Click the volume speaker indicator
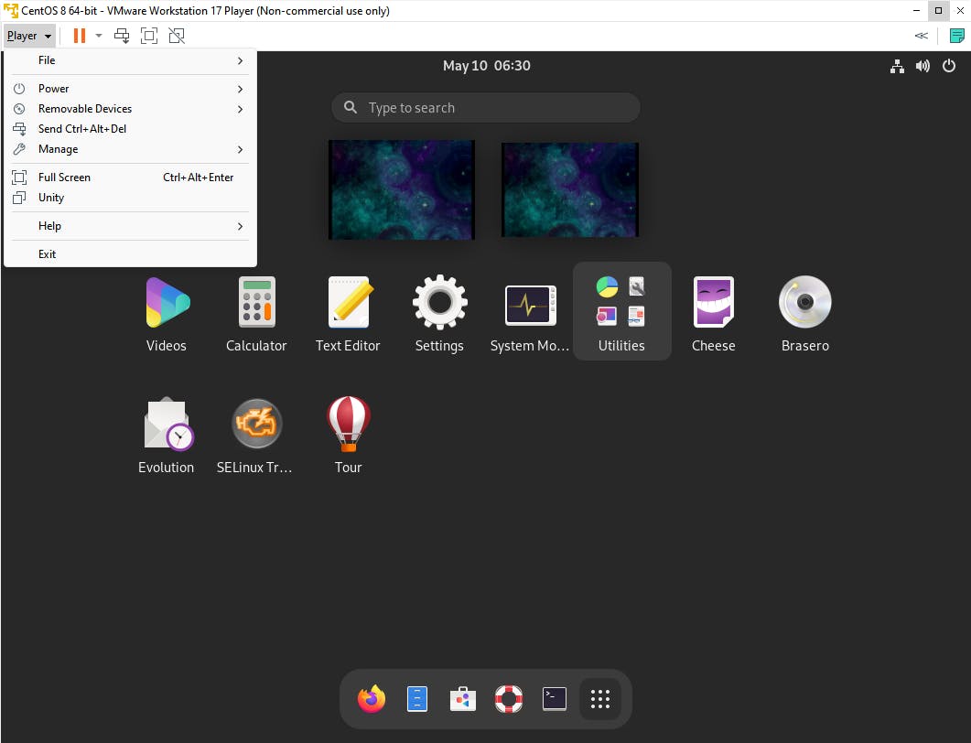971x743 pixels. [922, 66]
